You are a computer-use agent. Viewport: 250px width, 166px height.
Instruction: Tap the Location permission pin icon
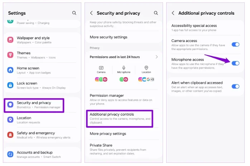(x=146, y=68)
